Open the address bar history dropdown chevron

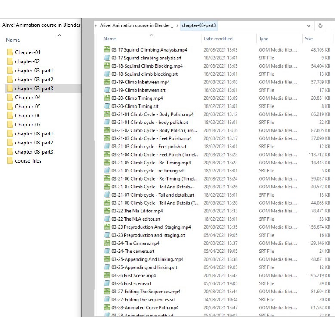tap(309, 26)
